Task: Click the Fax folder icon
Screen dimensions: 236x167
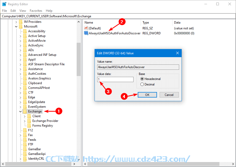Action: click(x=25, y=135)
